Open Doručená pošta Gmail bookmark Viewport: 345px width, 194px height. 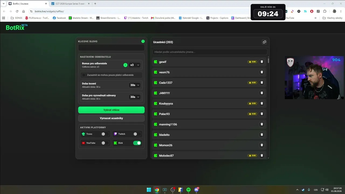tap(163, 18)
